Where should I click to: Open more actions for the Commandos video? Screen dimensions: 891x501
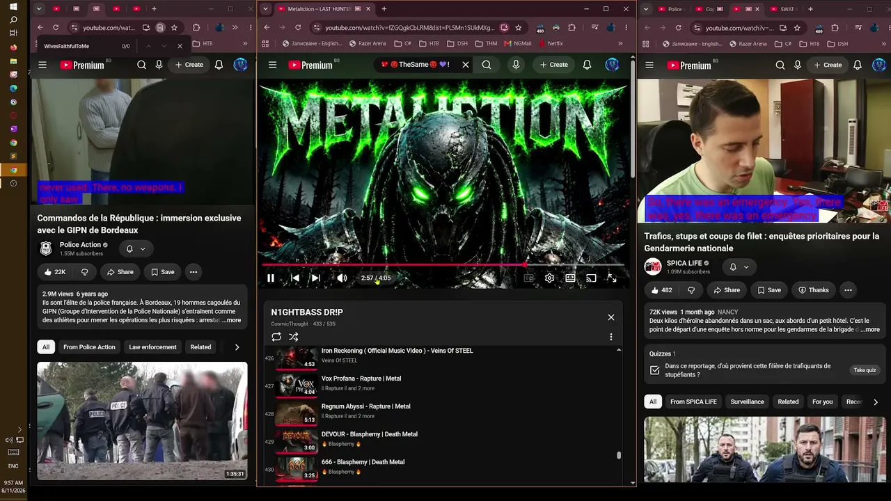[194, 272]
